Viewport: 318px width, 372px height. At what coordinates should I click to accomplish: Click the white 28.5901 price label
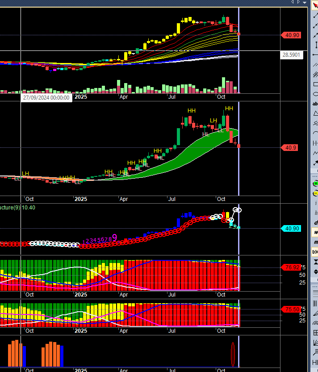291,55
